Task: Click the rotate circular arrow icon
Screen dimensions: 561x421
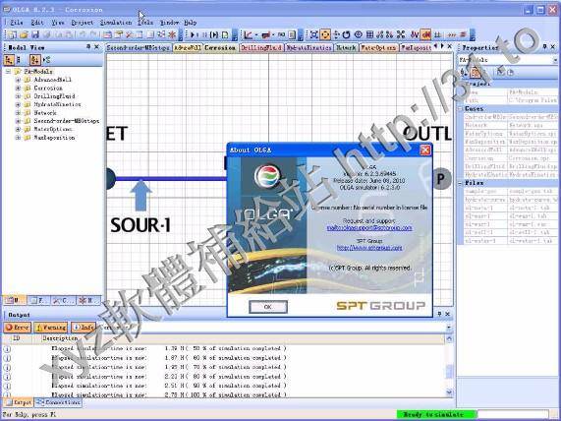Action: click(346, 34)
